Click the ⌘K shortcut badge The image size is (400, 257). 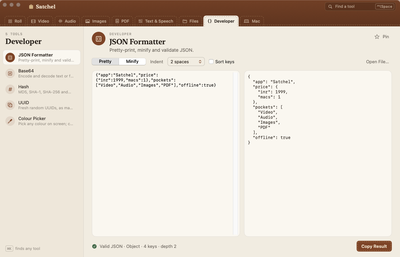pyautogui.click(x=9, y=249)
